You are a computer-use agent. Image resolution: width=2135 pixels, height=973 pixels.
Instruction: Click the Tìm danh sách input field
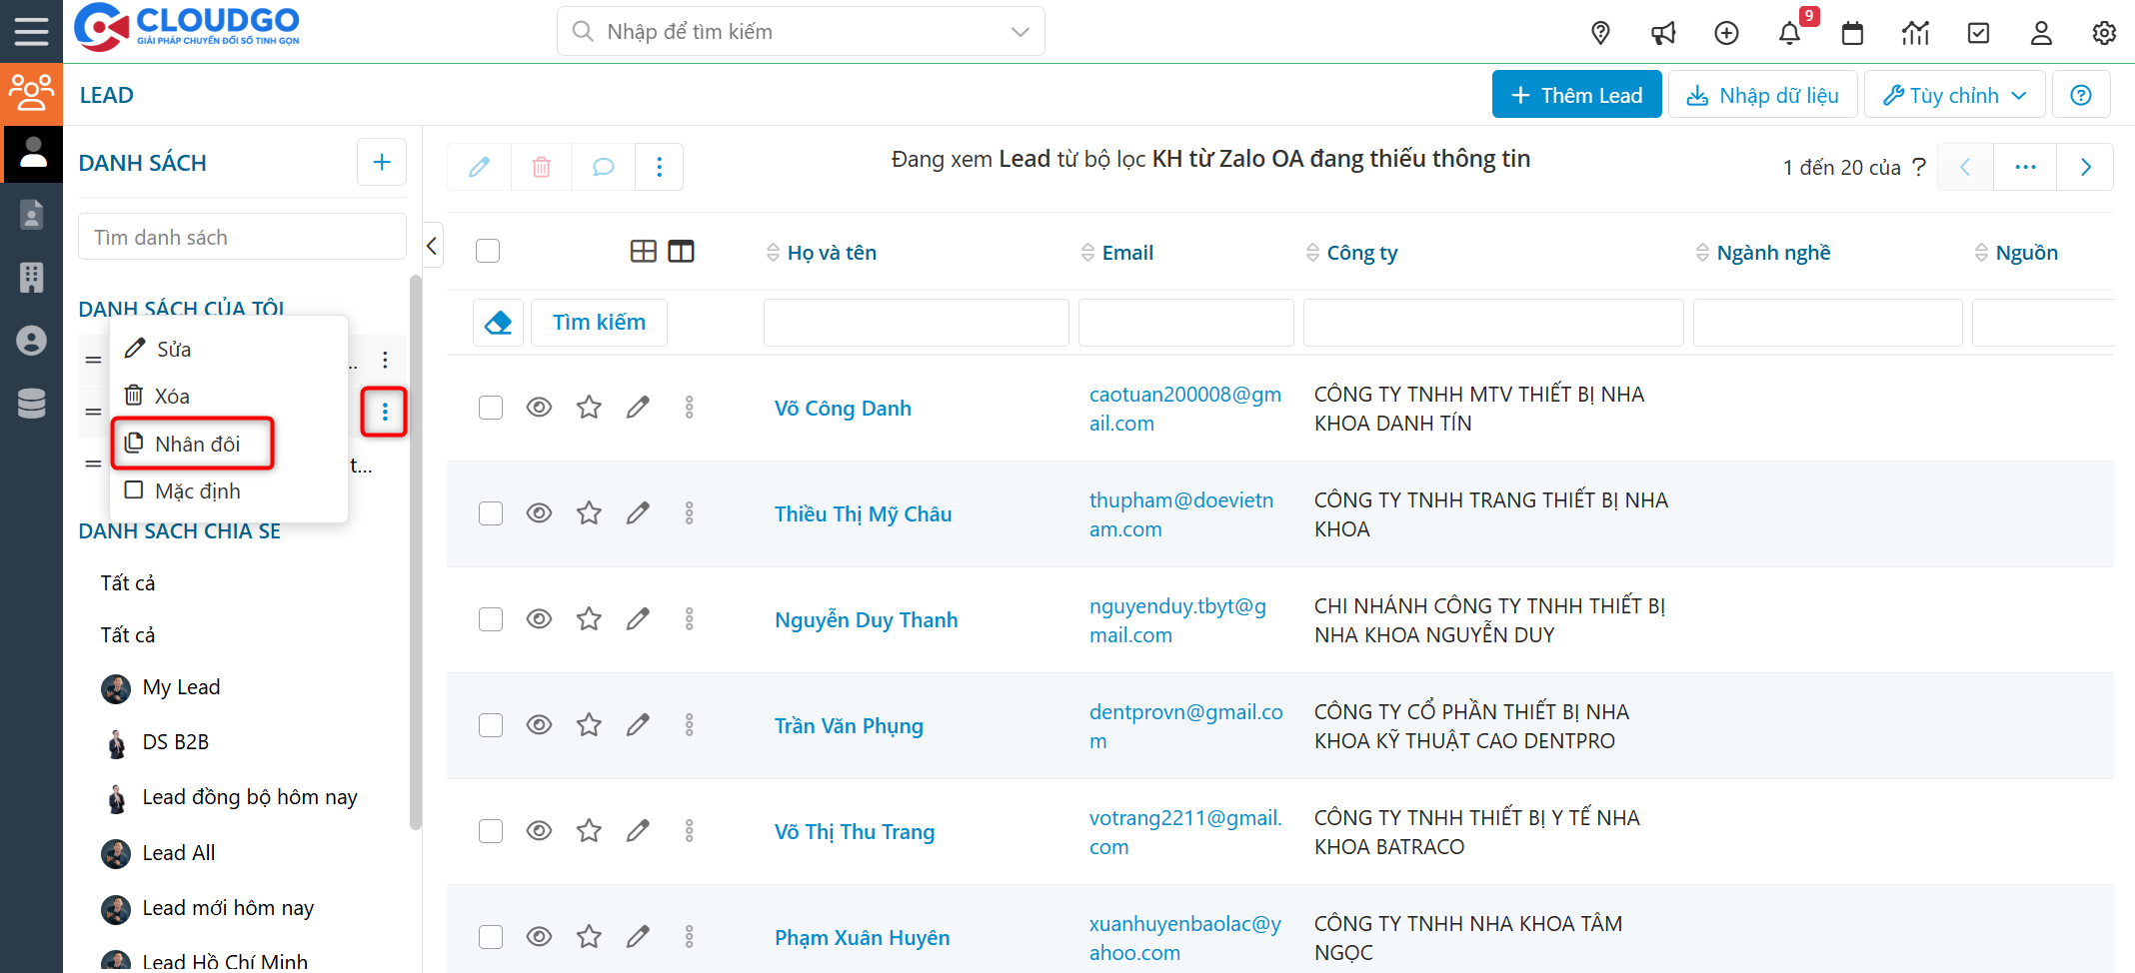tap(242, 238)
